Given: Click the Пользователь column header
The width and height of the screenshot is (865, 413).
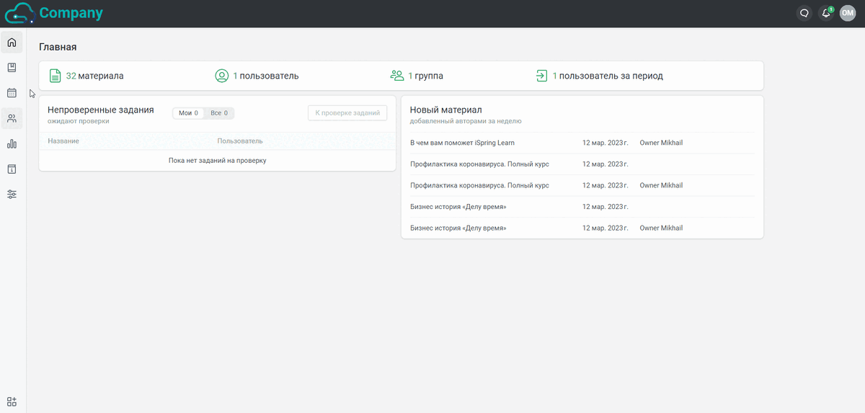Looking at the screenshot, I should [240, 141].
